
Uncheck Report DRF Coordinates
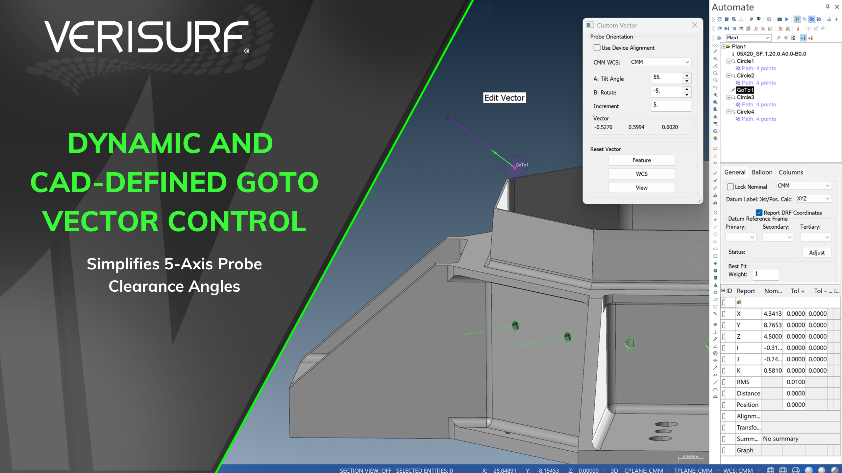(x=759, y=213)
